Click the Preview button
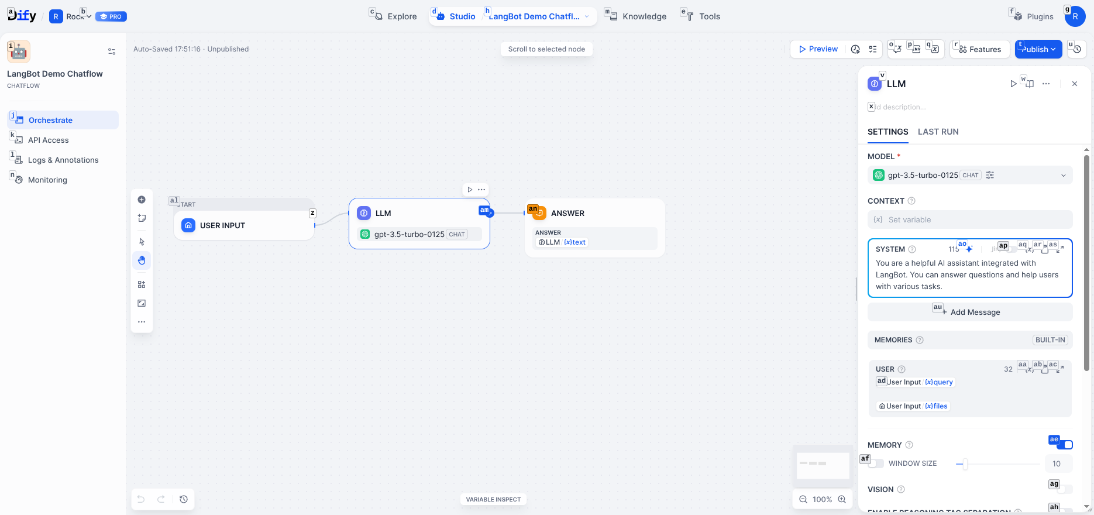 pos(818,49)
